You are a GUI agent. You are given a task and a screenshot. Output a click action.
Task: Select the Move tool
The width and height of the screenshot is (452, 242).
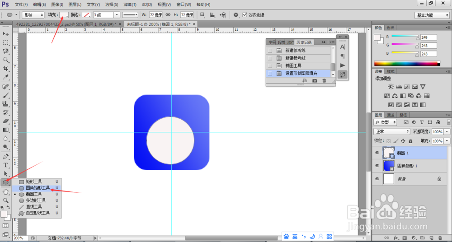[5, 34]
